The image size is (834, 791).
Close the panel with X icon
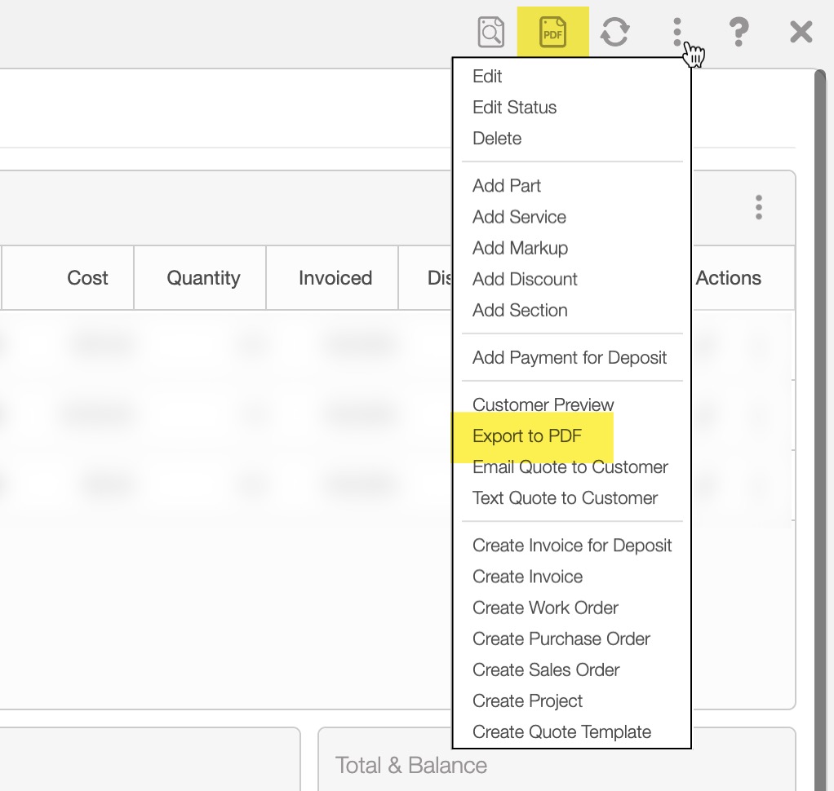click(x=801, y=33)
